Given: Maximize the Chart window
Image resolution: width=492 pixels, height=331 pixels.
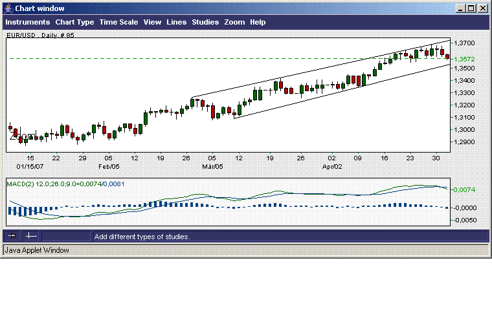Looking at the screenshot, I should 471,8.
